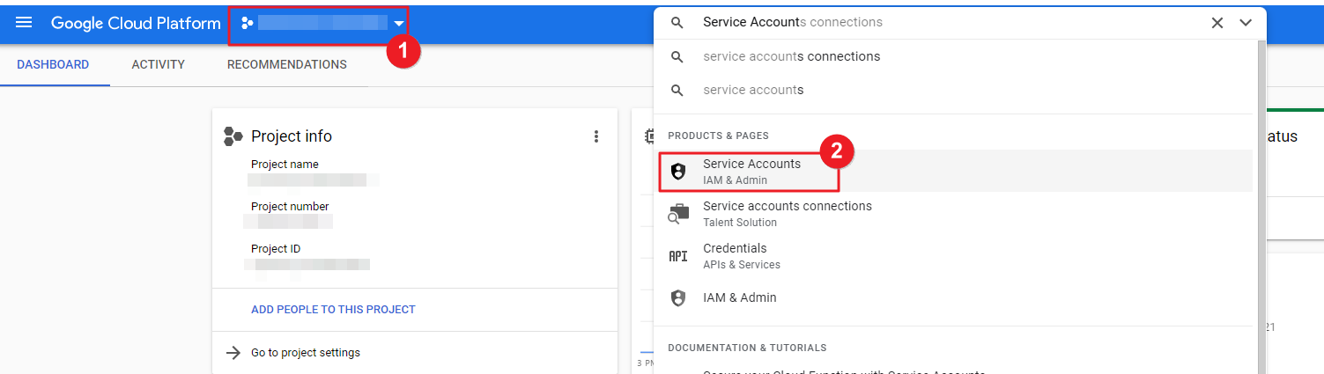Collapse search results with chevron arrow
This screenshot has width=1324, height=374.
(x=1246, y=23)
